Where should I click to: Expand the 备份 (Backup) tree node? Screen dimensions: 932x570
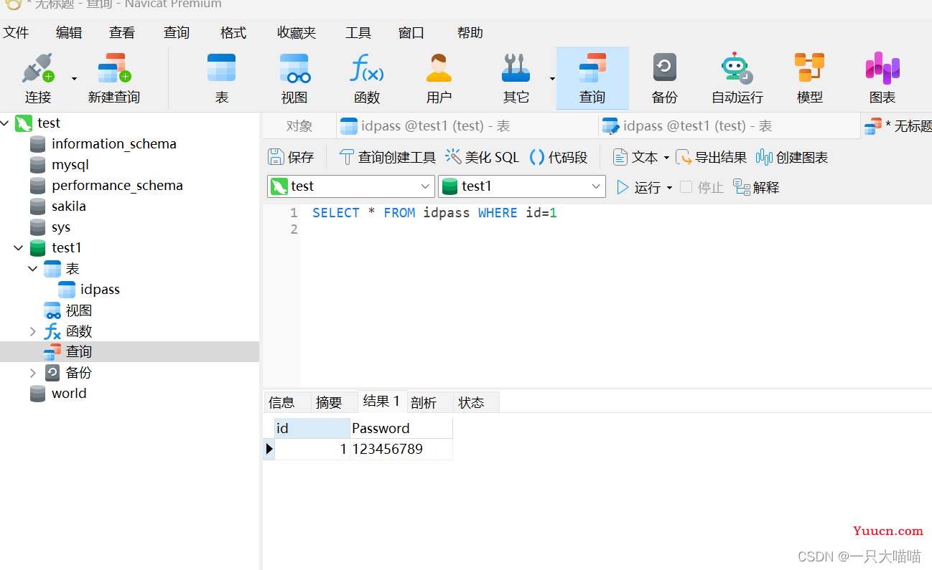click(x=33, y=373)
